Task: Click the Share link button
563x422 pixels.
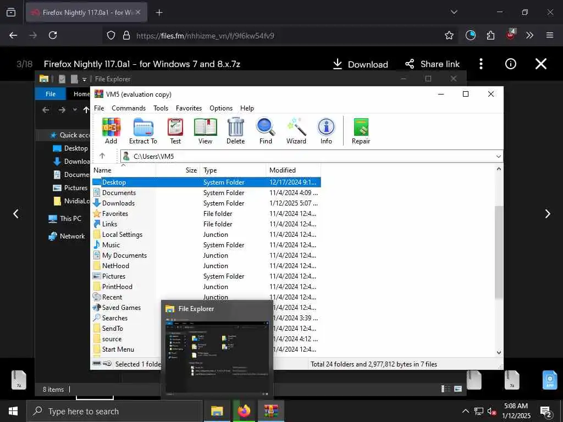Action: (432, 64)
